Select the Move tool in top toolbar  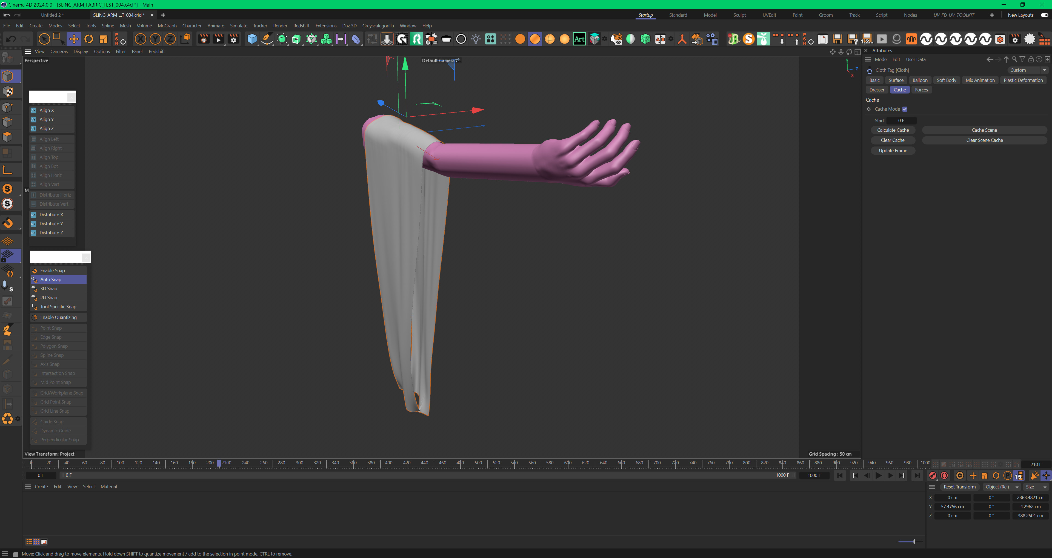(x=74, y=39)
